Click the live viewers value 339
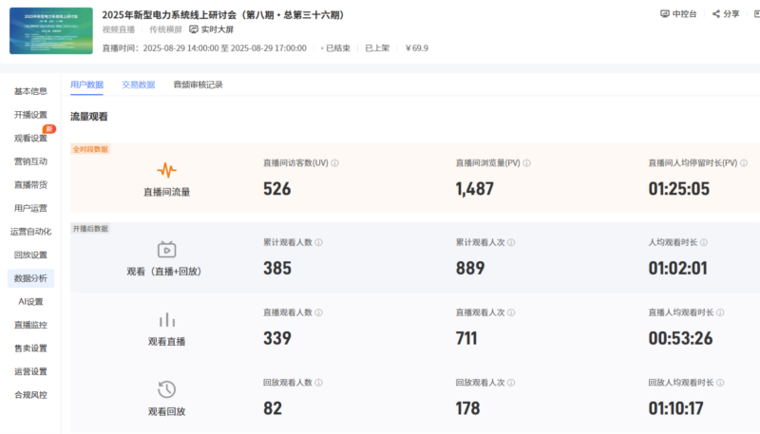This screenshot has height=434, width=760. pyautogui.click(x=277, y=338)
